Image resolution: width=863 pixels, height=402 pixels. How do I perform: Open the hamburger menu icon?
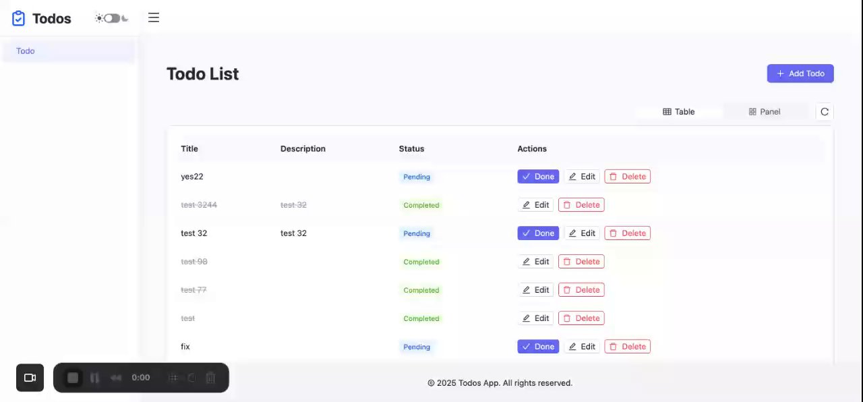tap(154, 18)
